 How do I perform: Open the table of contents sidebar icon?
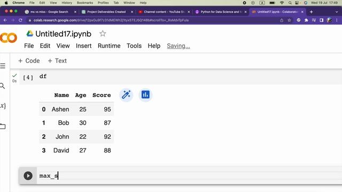click(x=3, y=66)
